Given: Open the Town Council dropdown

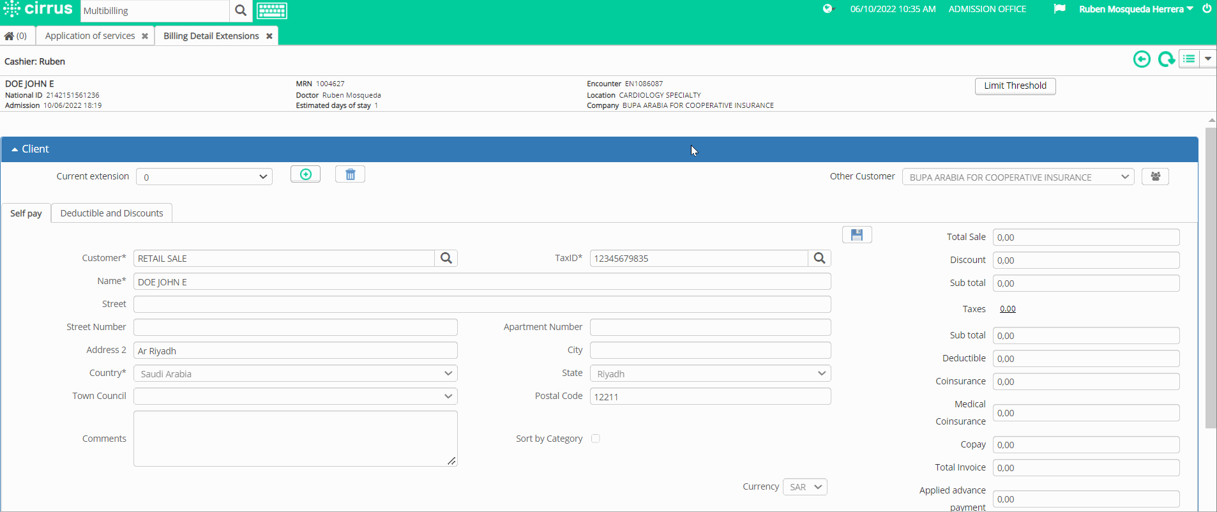Looking at the screenshot, I should coord(296,396).
